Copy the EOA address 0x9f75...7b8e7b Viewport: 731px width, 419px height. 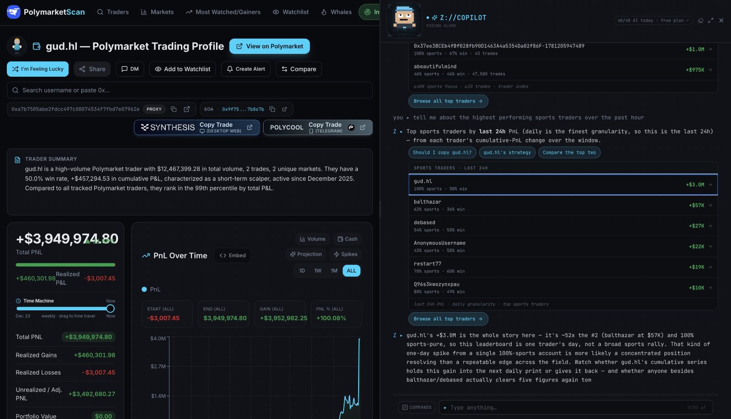(x=272, y=109)
